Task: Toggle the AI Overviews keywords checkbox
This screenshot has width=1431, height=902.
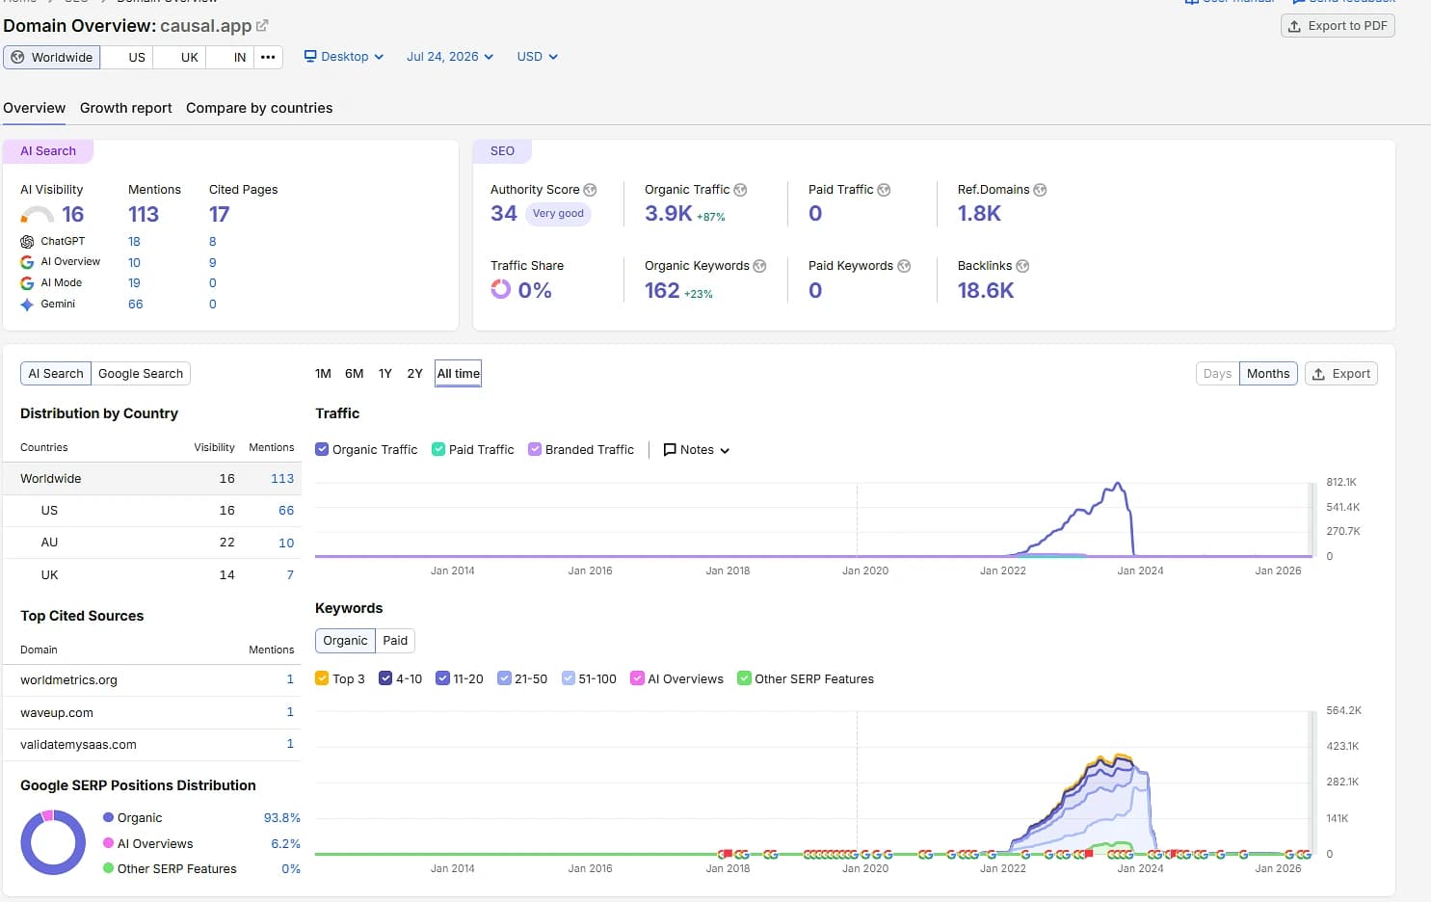Action: pyautogui.click(x=637, y=678)
